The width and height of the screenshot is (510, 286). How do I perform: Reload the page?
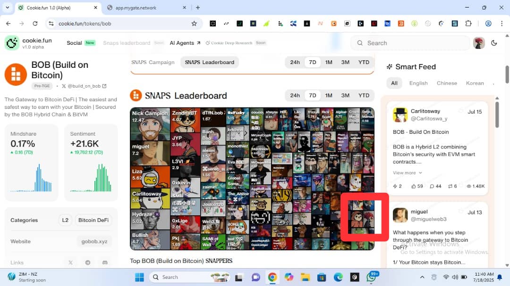[35, 24]
